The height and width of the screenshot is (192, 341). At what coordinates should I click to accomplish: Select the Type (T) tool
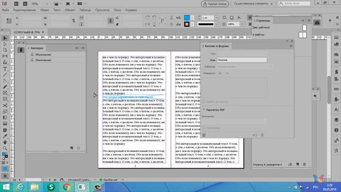(x=5, y=69)
